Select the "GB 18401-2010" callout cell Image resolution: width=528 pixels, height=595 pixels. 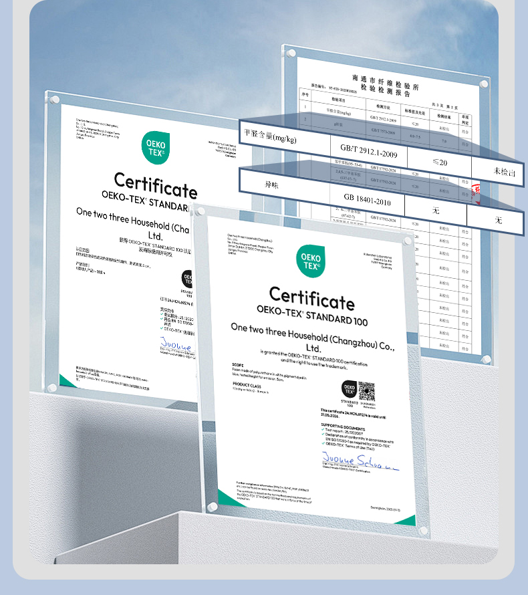point(367,200)
